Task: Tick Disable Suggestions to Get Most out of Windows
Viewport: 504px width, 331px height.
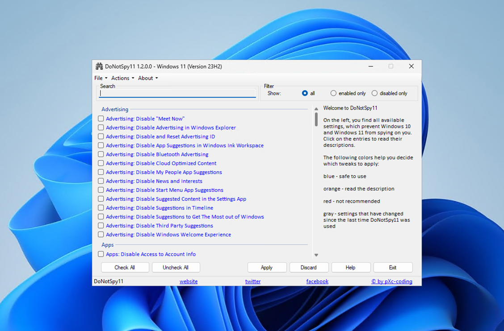Action: (101, 217)
